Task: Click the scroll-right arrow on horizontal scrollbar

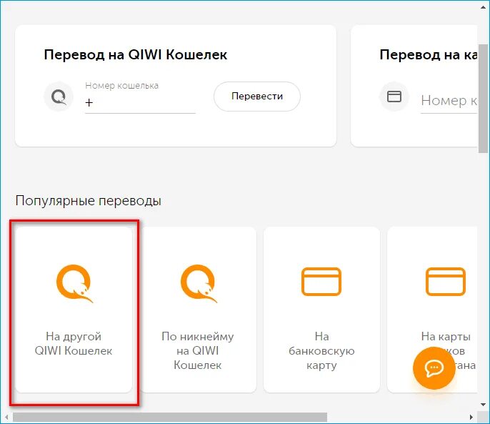Action: pos(471,417)
